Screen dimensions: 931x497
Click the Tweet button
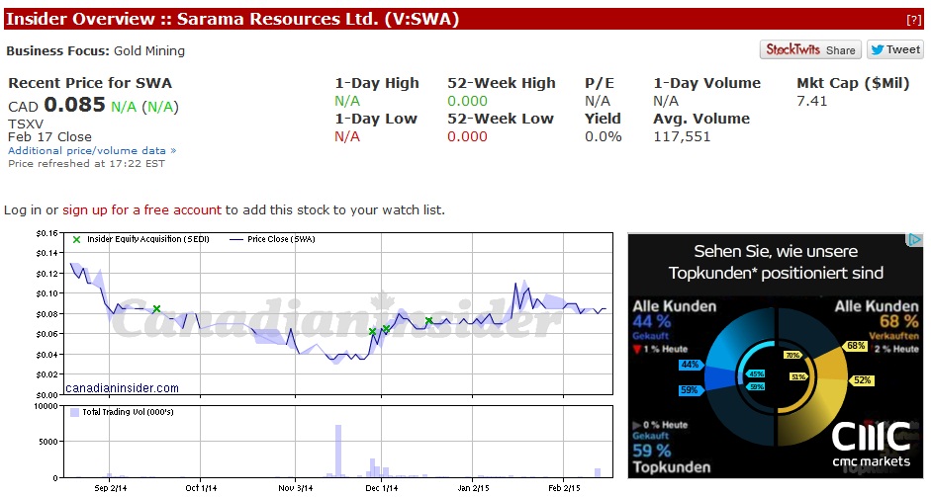894,49
